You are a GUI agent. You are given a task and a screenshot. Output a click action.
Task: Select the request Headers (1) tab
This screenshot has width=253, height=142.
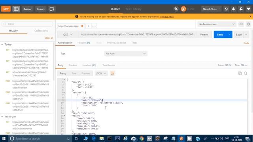84,43
